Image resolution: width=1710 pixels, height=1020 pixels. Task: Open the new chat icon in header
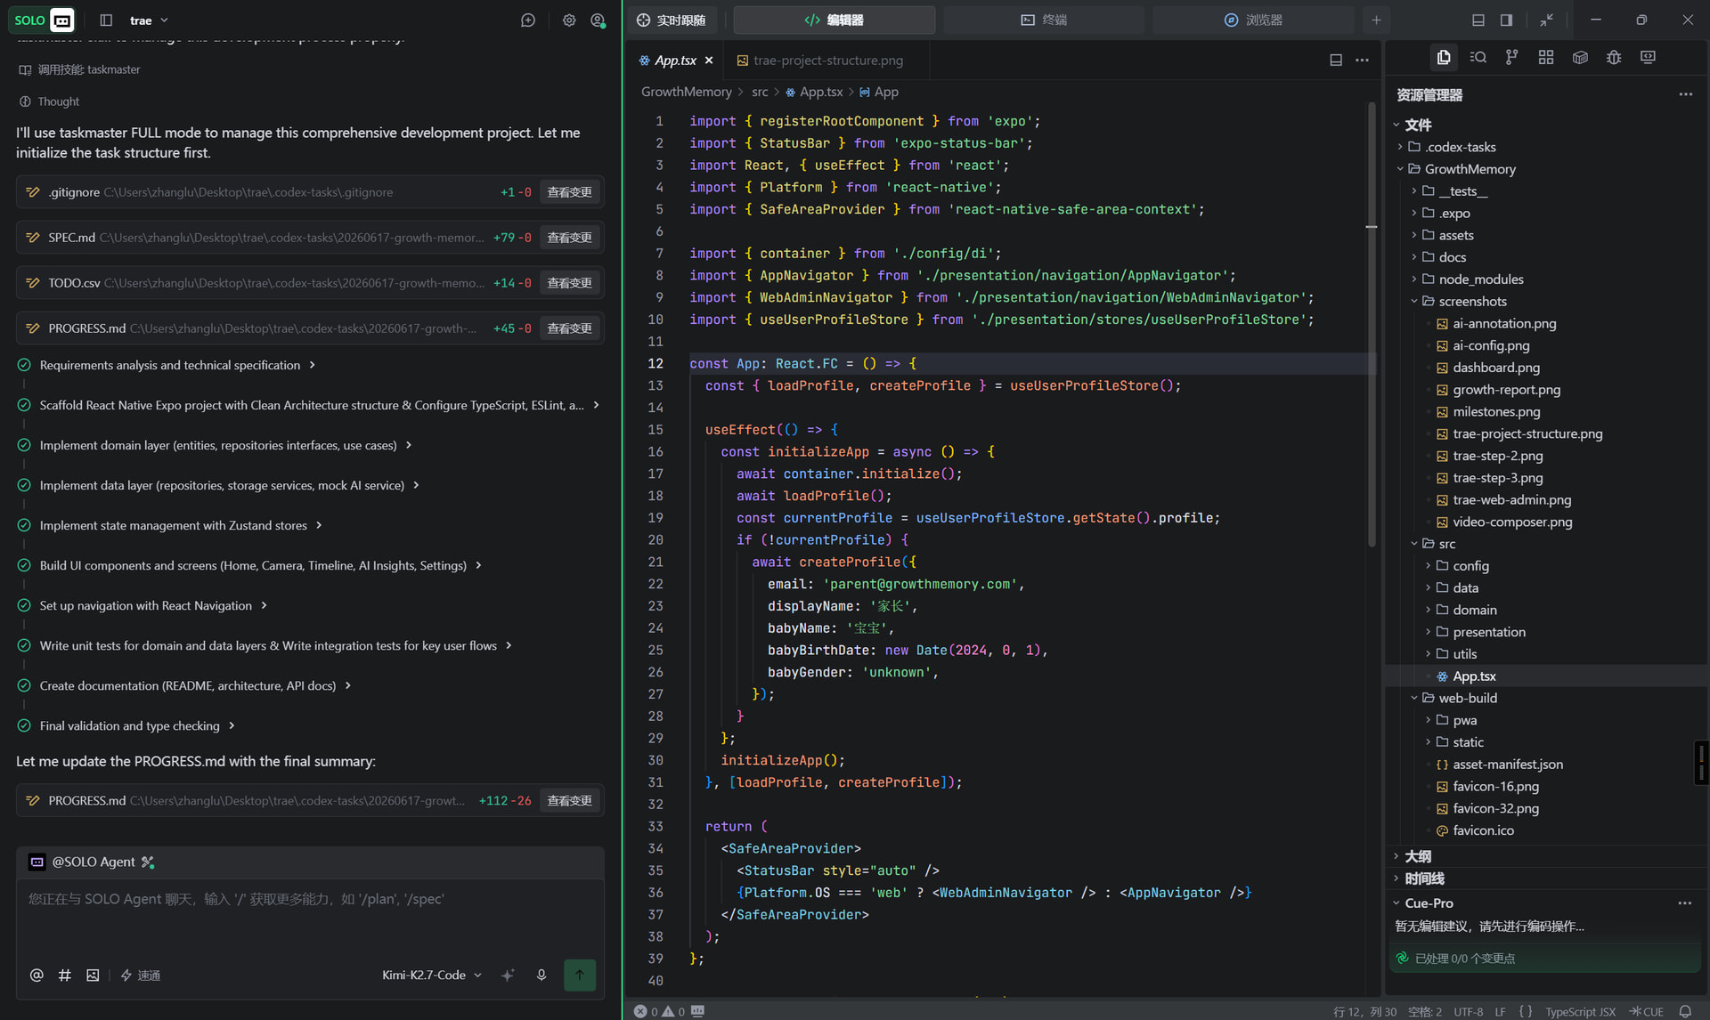click(528, 20)
